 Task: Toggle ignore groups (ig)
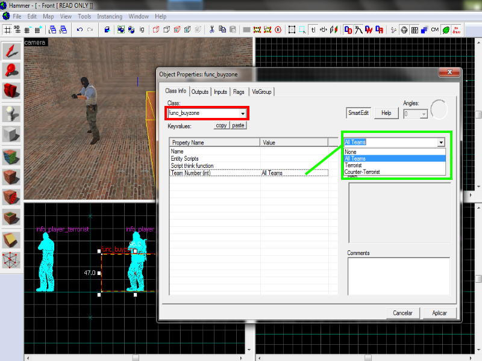point(142,29)
